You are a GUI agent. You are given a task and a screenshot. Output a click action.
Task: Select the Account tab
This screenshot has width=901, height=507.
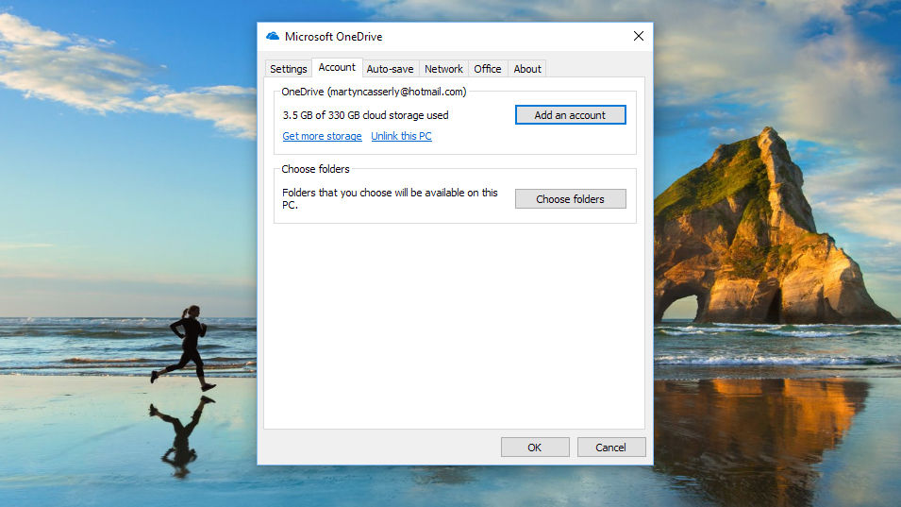[x=337, y=68]
